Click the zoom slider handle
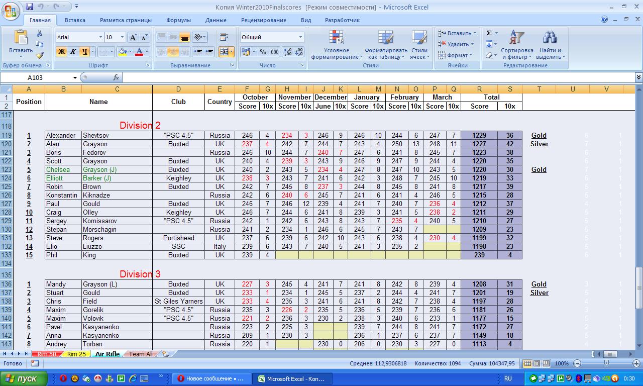 click(606, 363)
